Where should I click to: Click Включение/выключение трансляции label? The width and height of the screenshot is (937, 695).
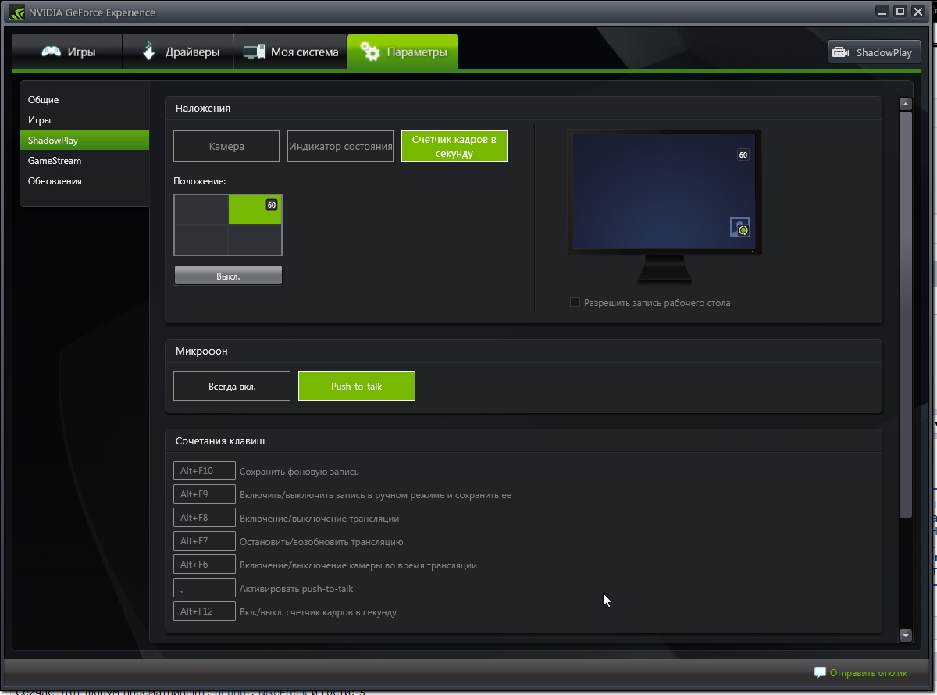(319, 519)
